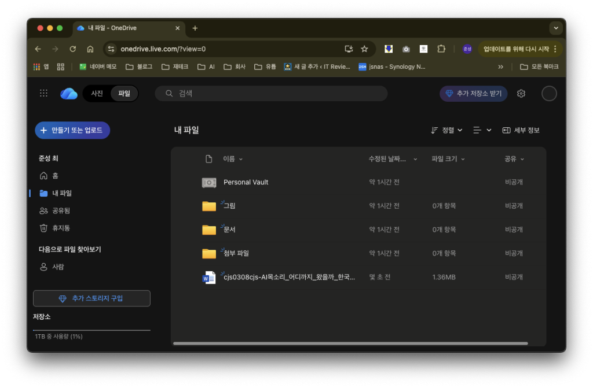
Task: Click the horizontal scrollbar under file list
Action: 350,343
